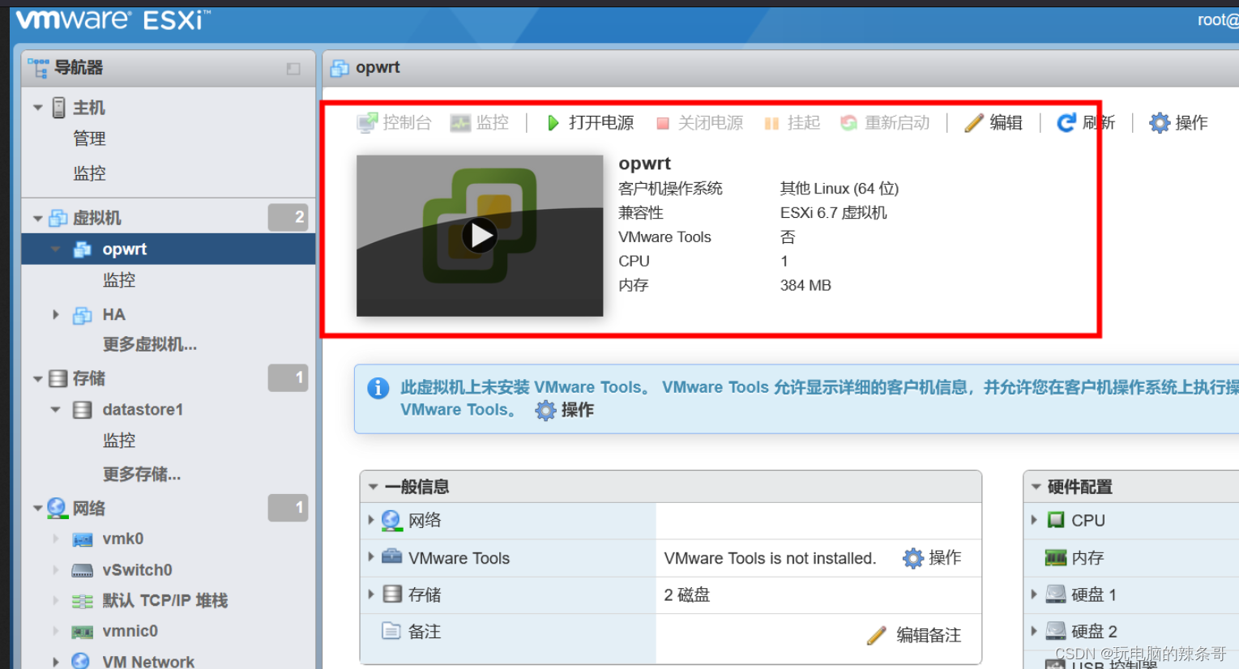Click 重新启动 restart button
This screenshot has height=669, width=1239.
(885, 122)
